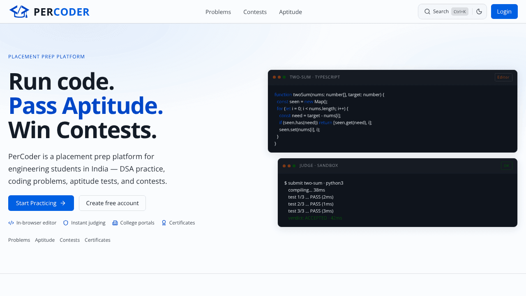Image resolution: width=526 pixels, height=296 pixels.
Task: Click the green dot on TWO-SUM window
Action: (x=284, y=77)
